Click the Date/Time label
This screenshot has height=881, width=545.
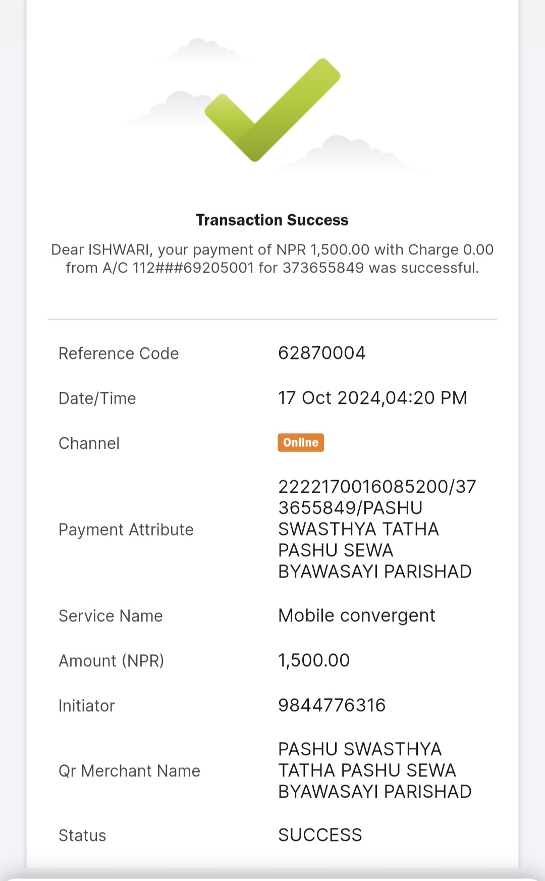click(97, 398)
